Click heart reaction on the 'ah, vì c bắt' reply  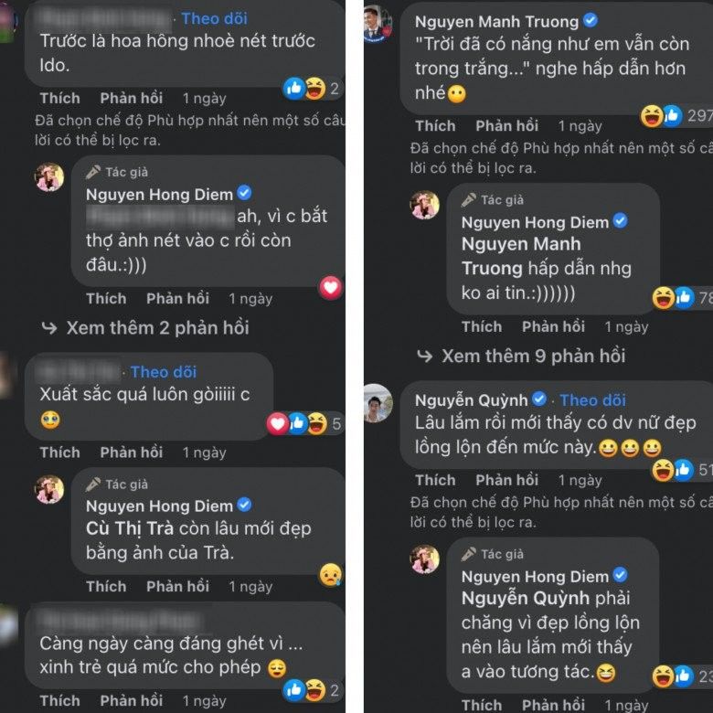330,287
